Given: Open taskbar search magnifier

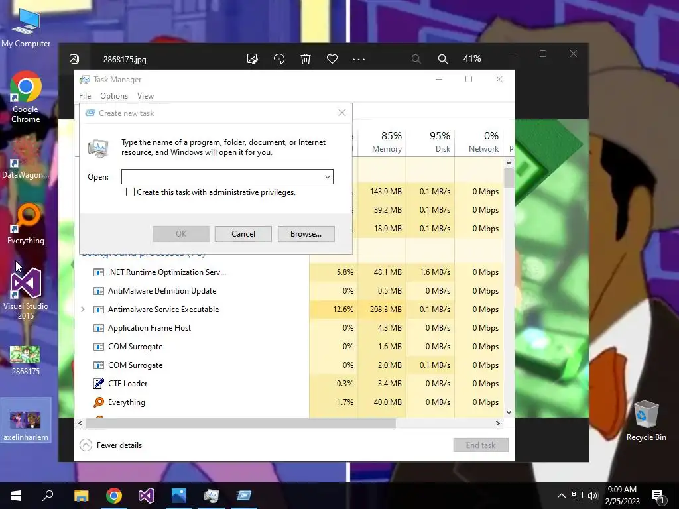Looking at the screenshot, I should 48,496.
